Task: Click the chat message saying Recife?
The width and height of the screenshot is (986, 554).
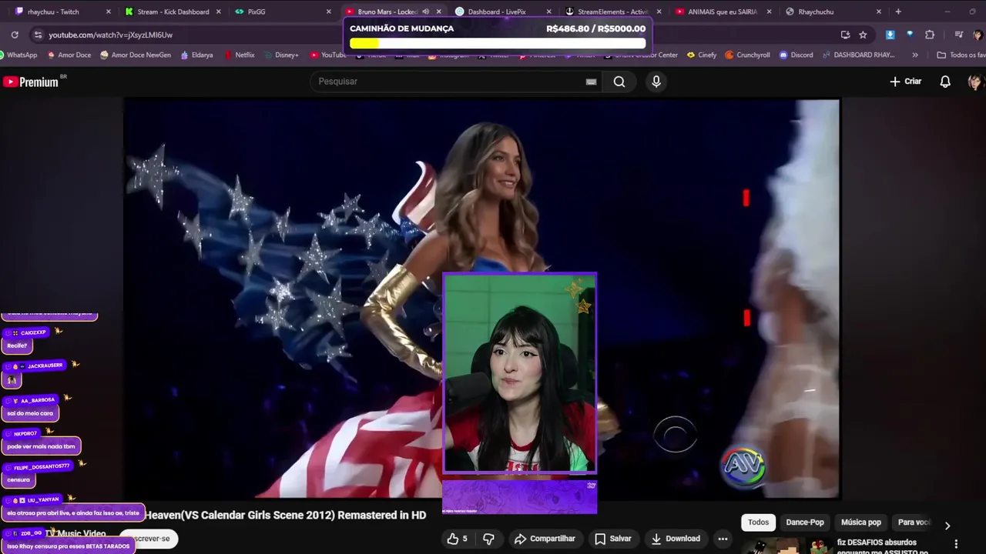Action: (x=17, y=345)
